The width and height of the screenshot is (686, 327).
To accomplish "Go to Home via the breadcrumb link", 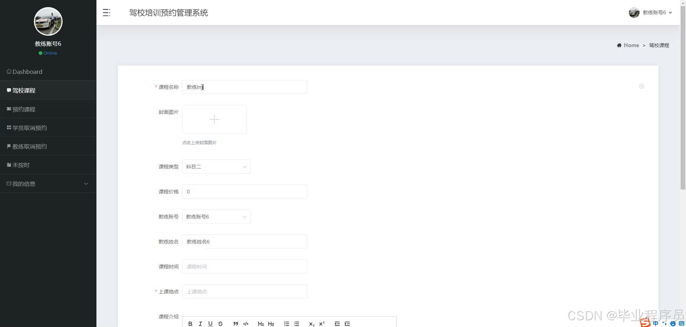I will (x=631, y=45).
